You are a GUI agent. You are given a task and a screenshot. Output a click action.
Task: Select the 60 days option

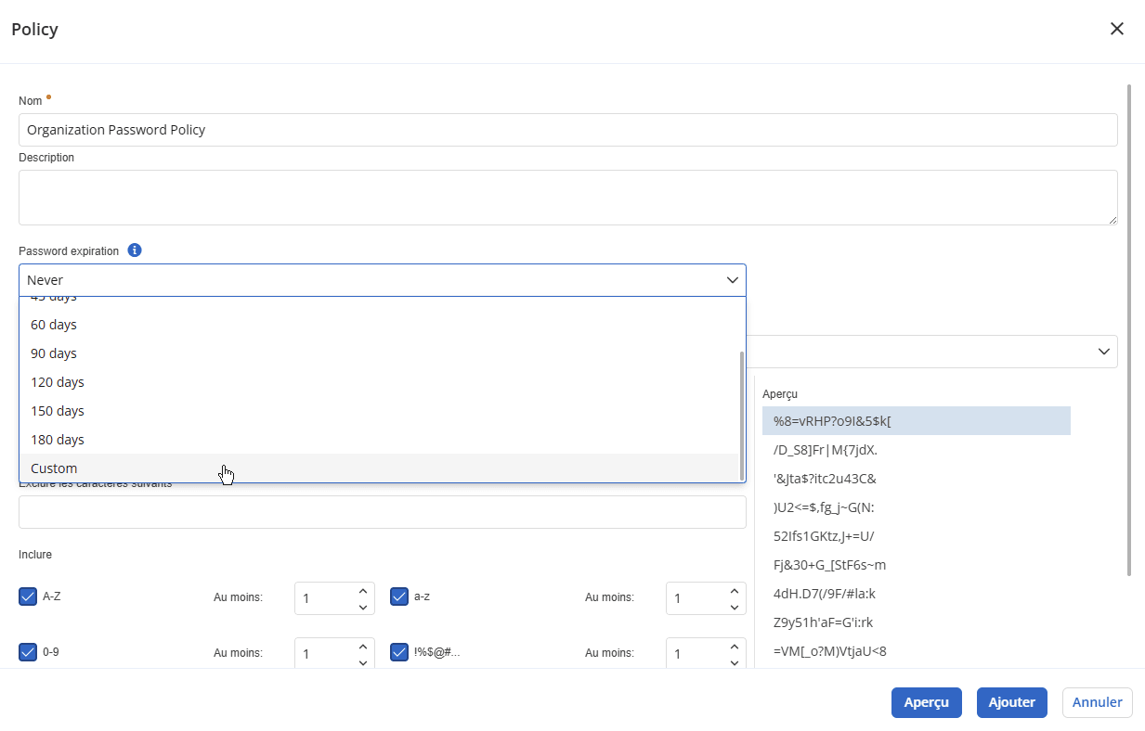[x=54, y=325]
